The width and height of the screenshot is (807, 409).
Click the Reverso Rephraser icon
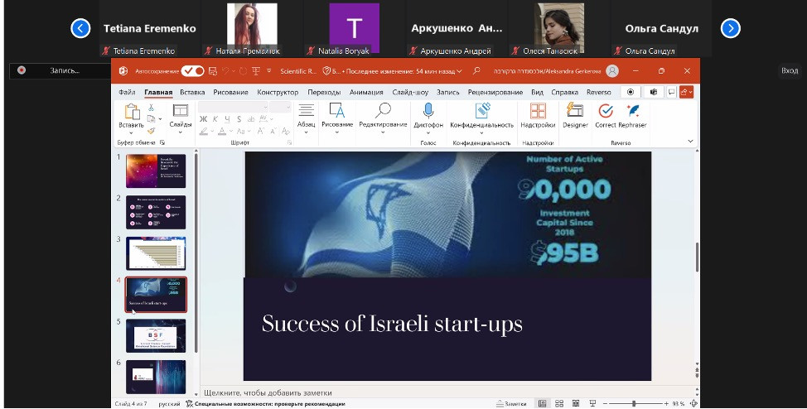(x=633, y=111)
